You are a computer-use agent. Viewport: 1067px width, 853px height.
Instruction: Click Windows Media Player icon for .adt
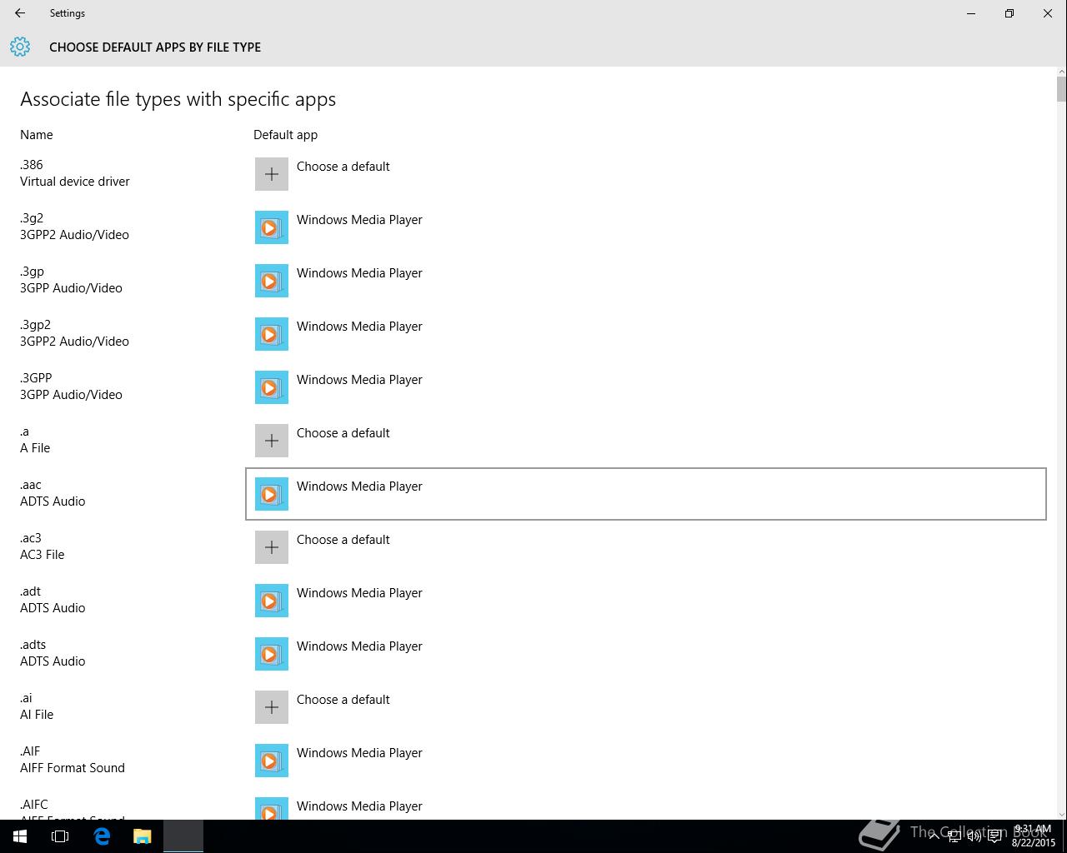[272, 601]
